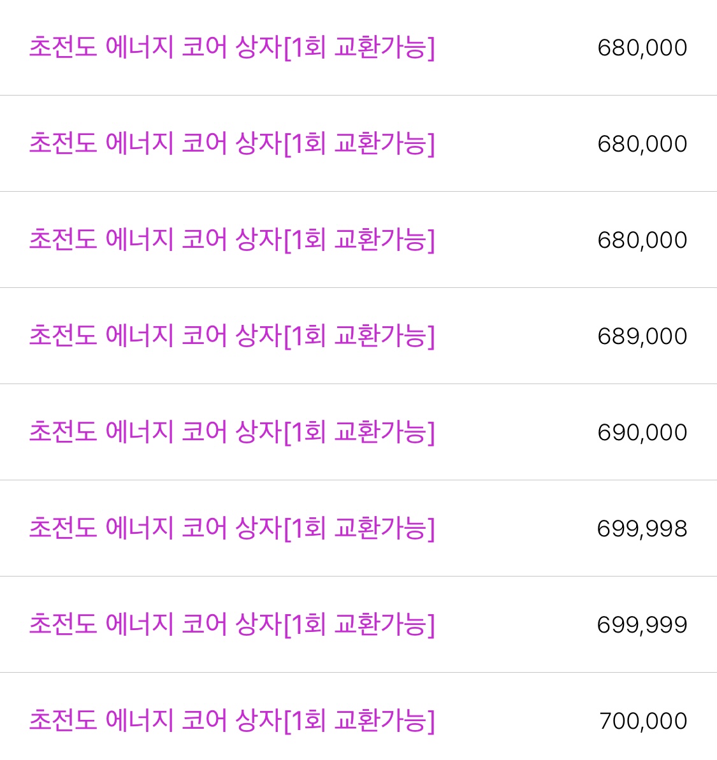Viewport: 717px width, 760px height.
Task: Open the second 680,000 초전도 에너지 코어 상자 listing
Action: tap(232, 143)
